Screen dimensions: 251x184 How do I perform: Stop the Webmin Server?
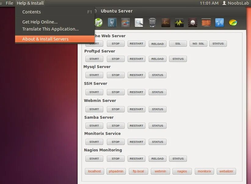115,109
